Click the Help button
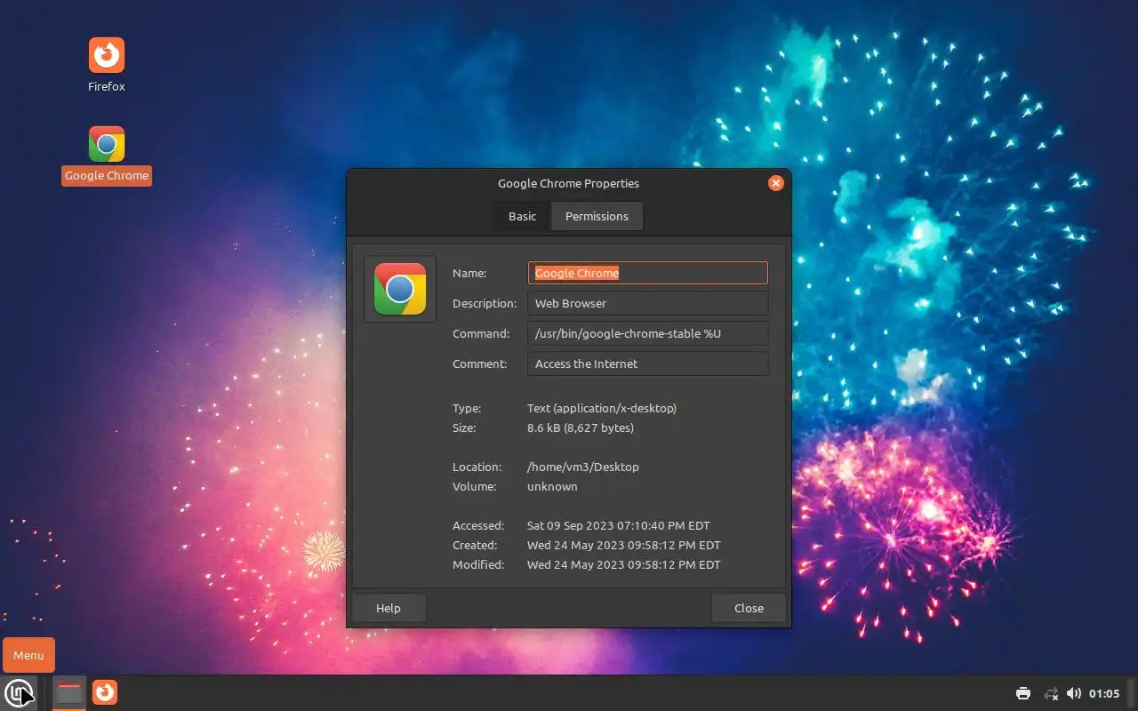 (389, 608)
